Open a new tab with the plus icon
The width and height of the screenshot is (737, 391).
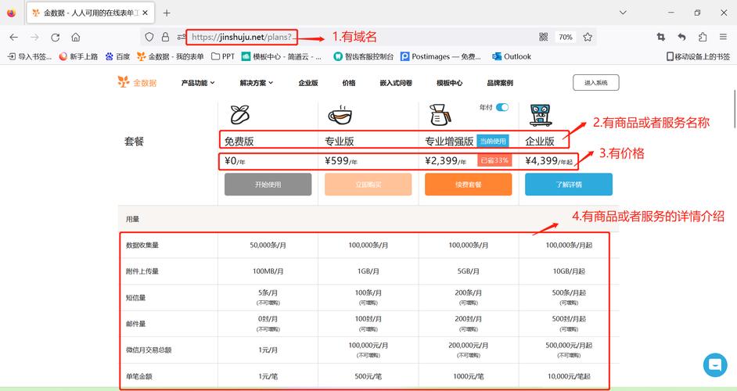click(x=167, y=13)
